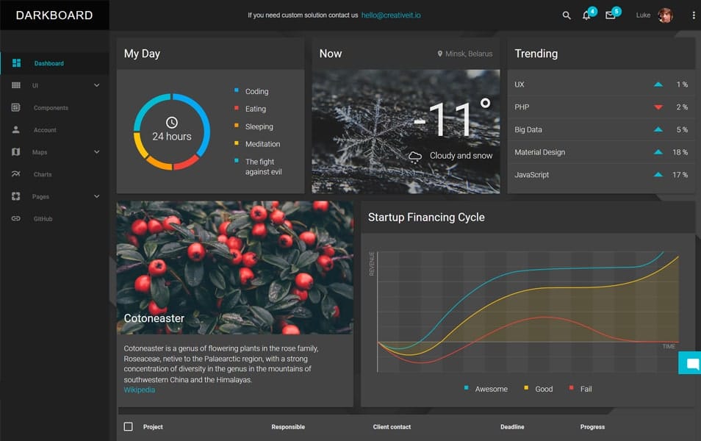
Task: Select the Project header checkbox
Action: [126, 426]
